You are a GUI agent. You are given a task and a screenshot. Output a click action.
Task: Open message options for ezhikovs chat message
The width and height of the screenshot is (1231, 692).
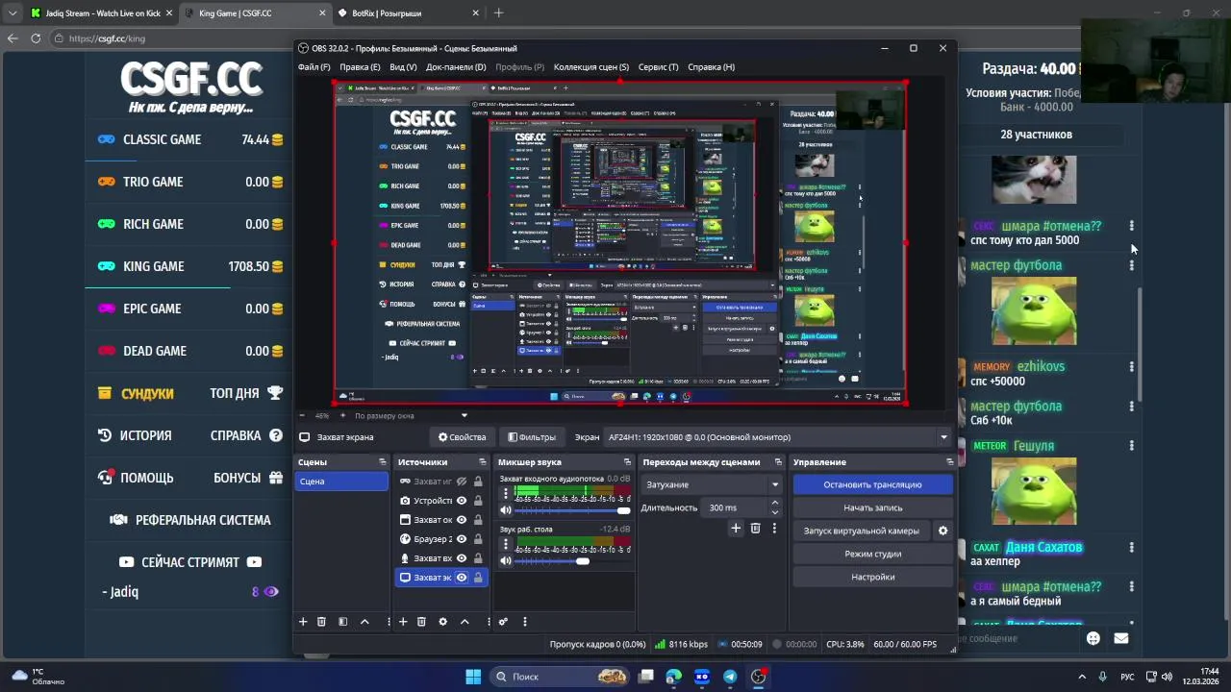[1131, 367]
